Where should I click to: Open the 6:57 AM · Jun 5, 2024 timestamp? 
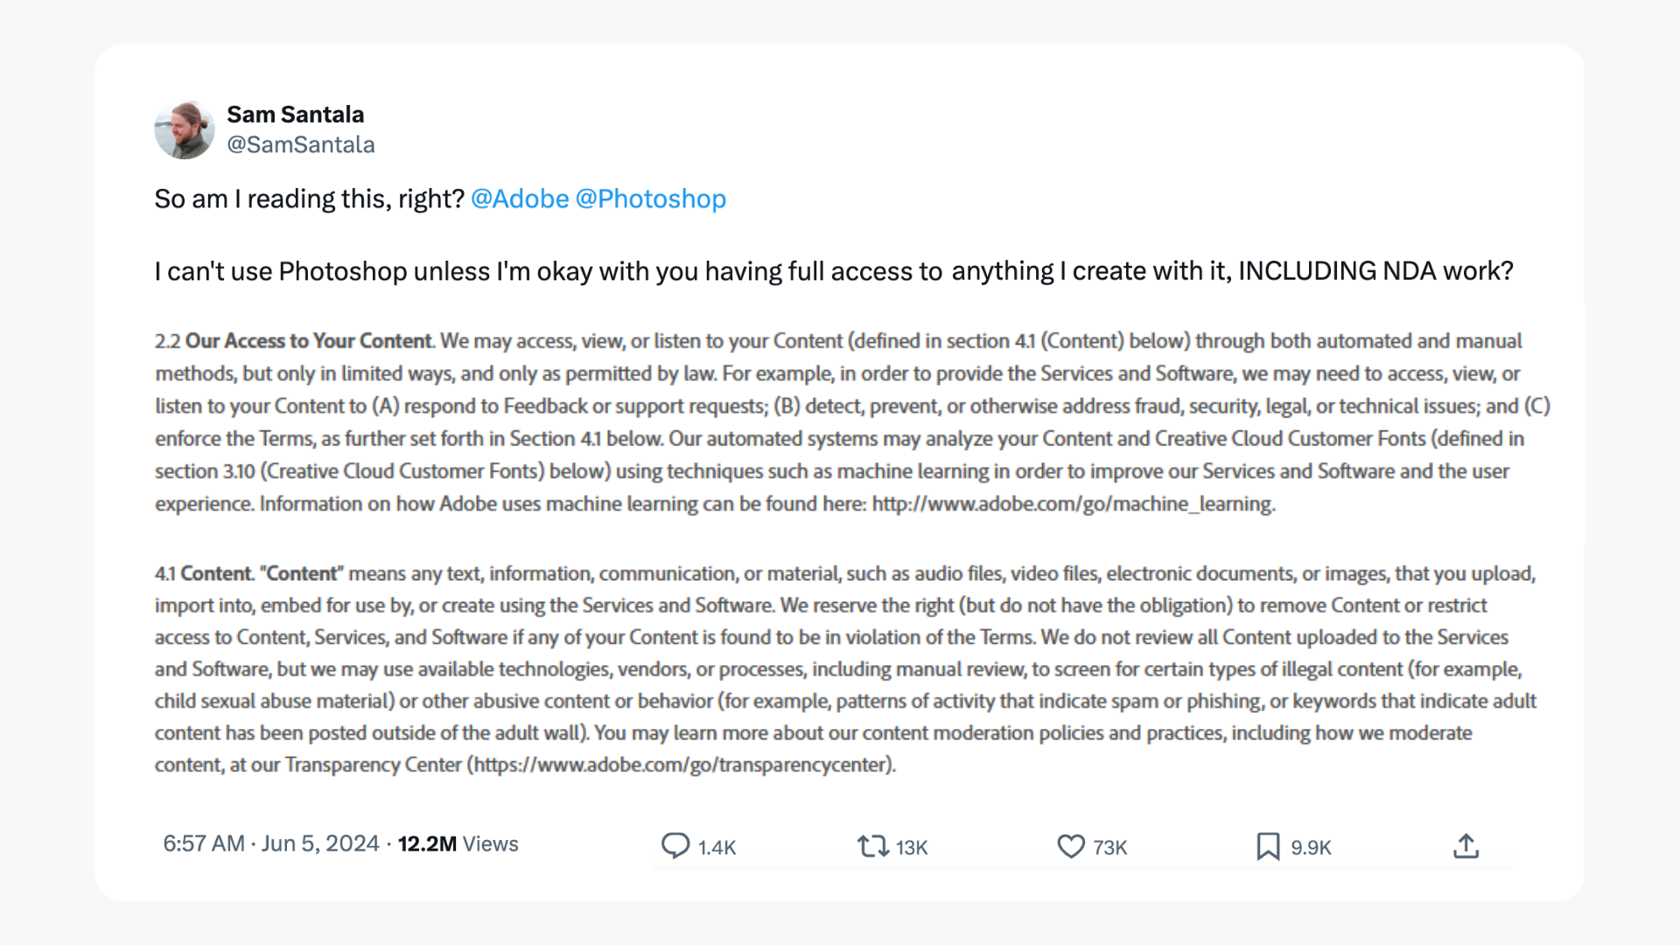[x=270, y=843]
